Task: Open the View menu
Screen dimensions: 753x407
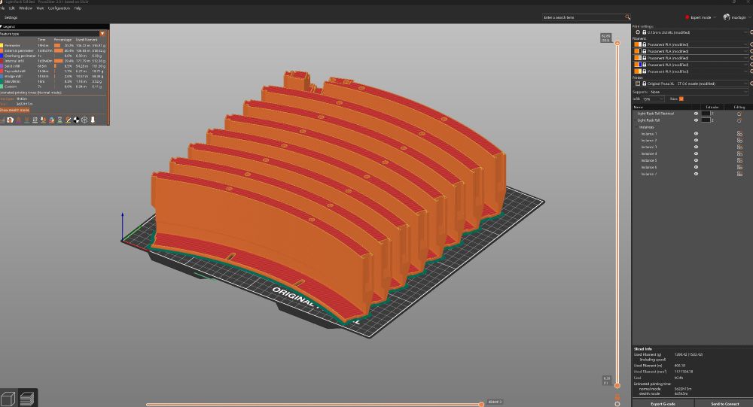Action: [x=40, y=8]
